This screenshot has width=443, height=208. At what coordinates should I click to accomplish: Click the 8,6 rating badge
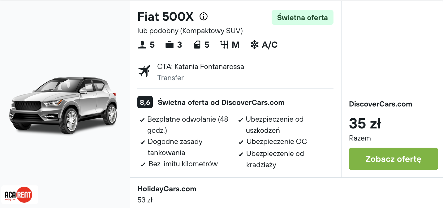point(145,102)
